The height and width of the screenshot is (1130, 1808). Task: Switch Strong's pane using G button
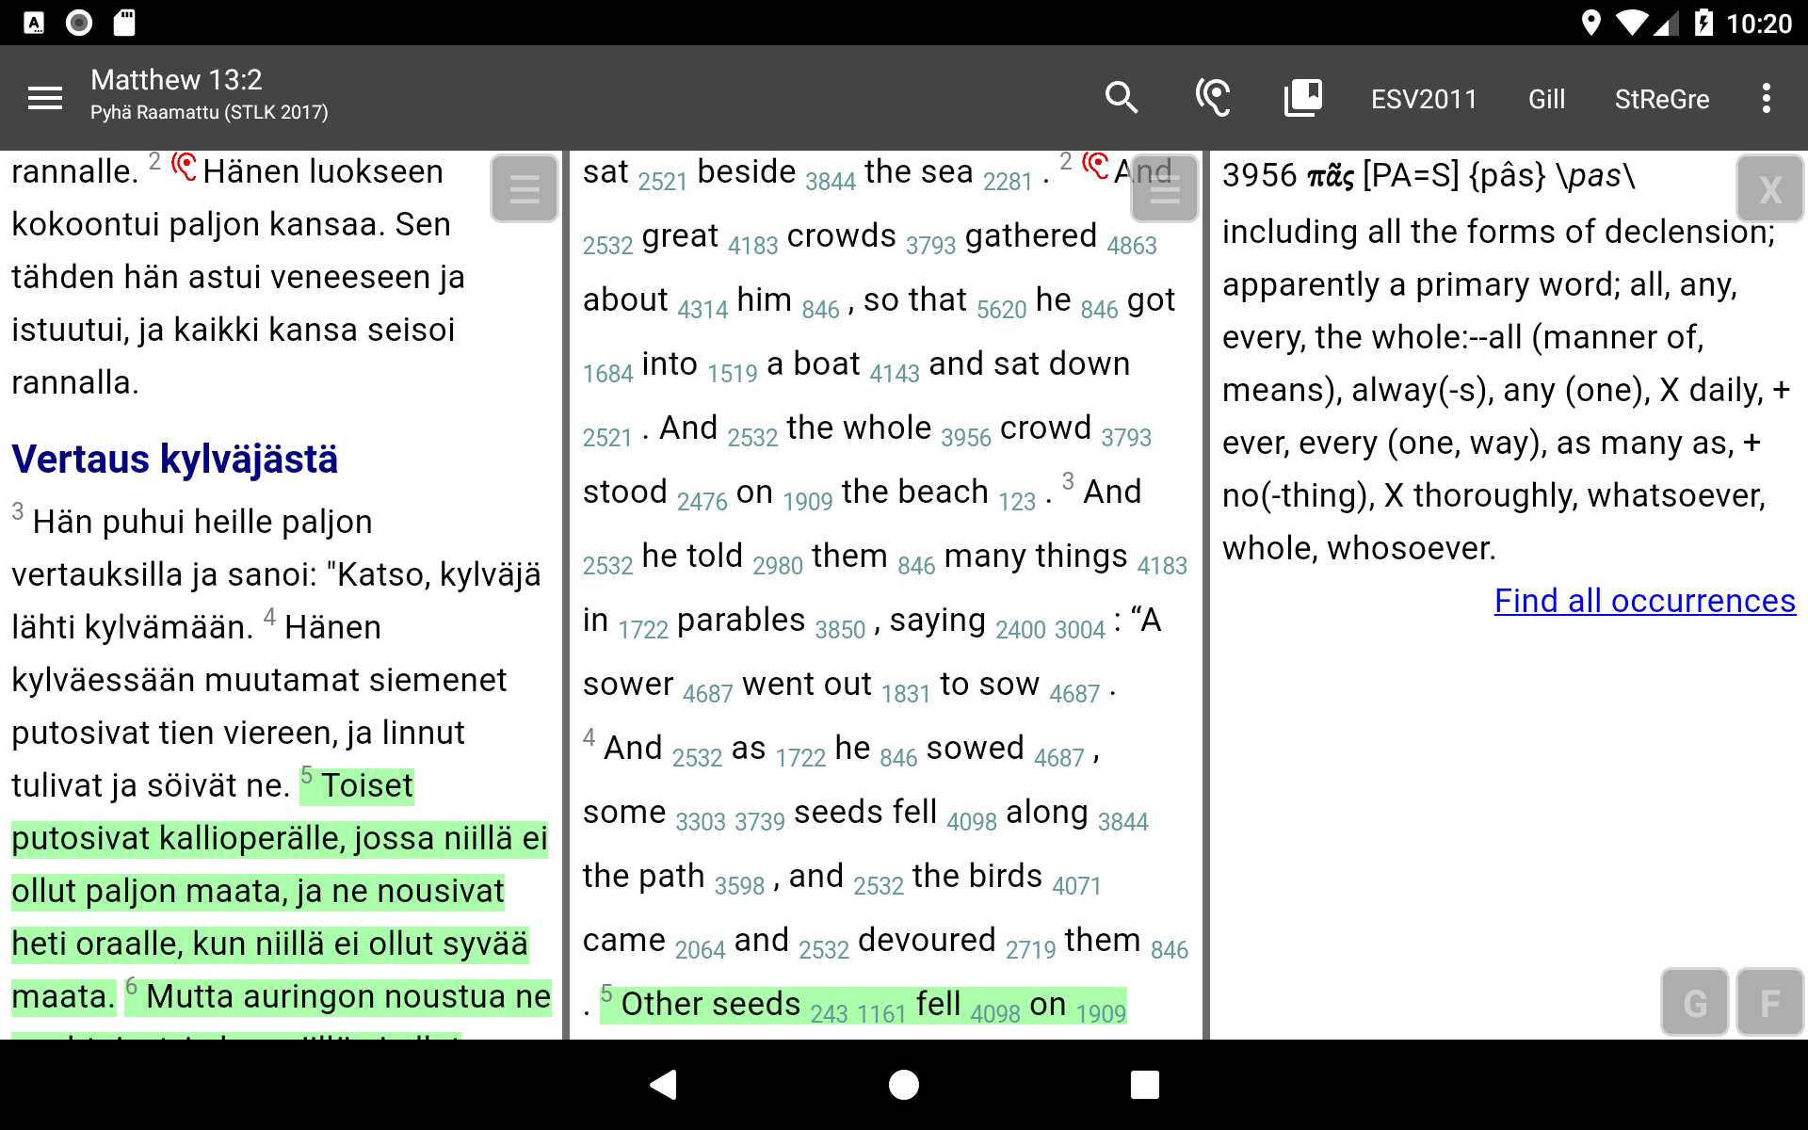[x=1694, y=1002]
